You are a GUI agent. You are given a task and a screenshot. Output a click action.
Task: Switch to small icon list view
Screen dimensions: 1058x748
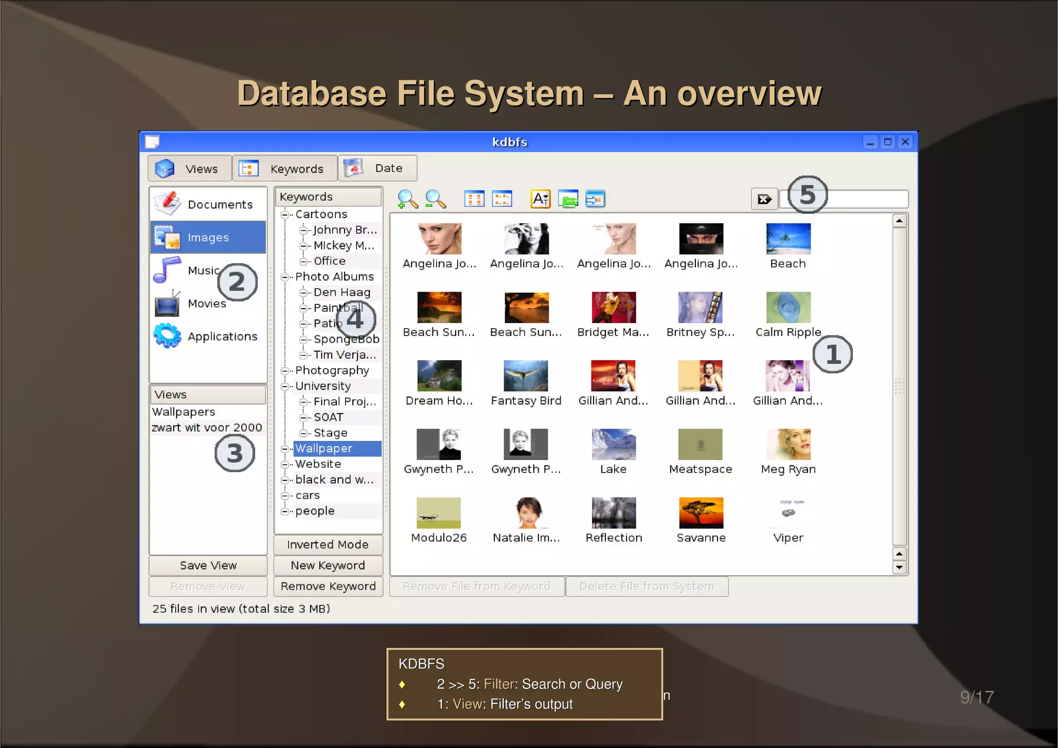tap(502, 199)
